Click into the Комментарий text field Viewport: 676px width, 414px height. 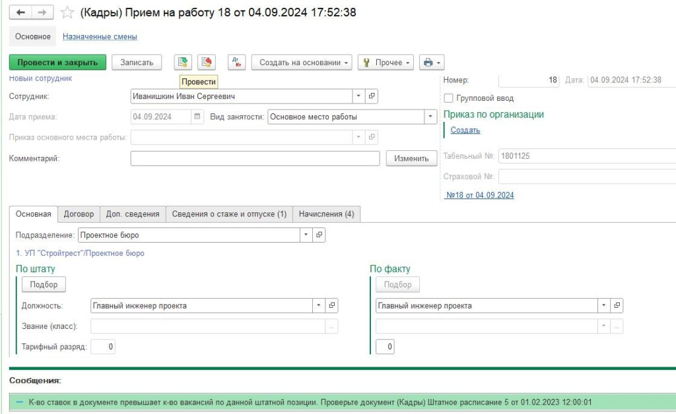255,158
